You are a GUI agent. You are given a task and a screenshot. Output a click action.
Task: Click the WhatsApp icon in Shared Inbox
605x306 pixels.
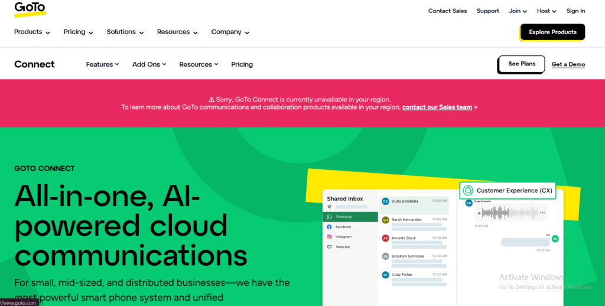tap(330, 217)
